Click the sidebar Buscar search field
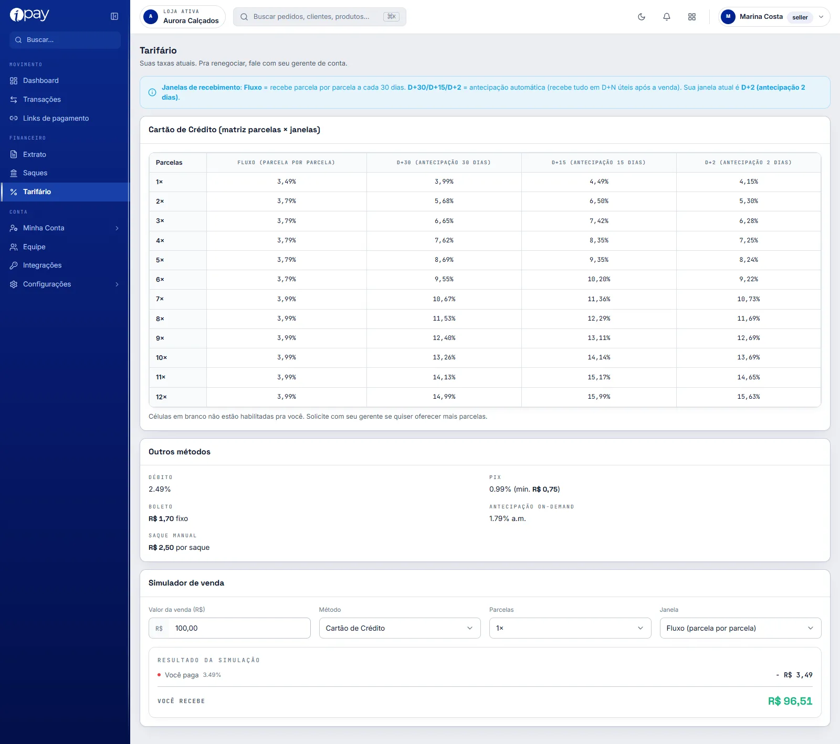The height and width of the screenshot is (744, 840). click(65, 40)
